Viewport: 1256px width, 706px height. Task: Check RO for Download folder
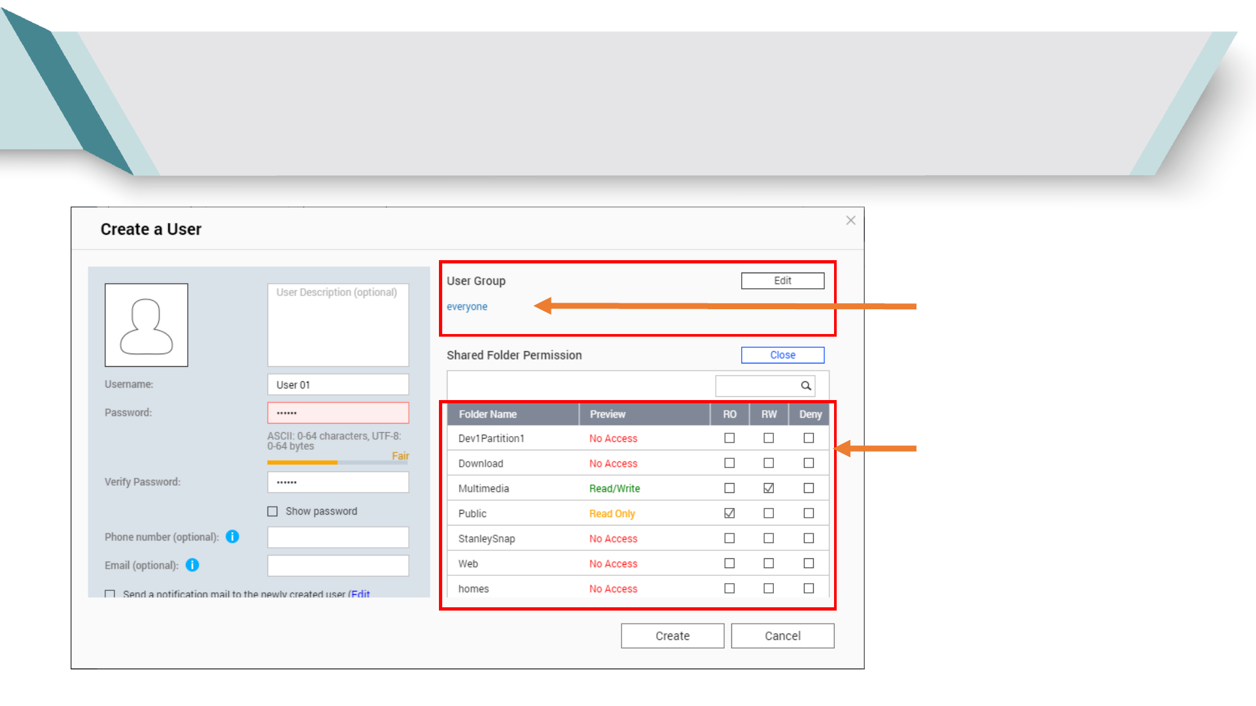(x=729, y=463)
